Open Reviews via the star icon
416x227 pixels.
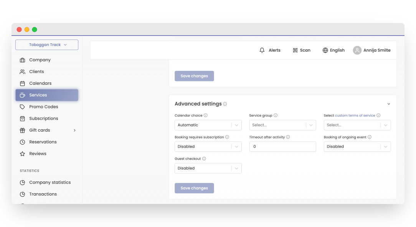click(x=22, y=153)
